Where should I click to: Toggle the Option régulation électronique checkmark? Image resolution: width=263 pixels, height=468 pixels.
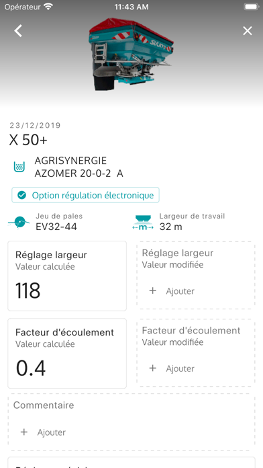coord(21,195)
